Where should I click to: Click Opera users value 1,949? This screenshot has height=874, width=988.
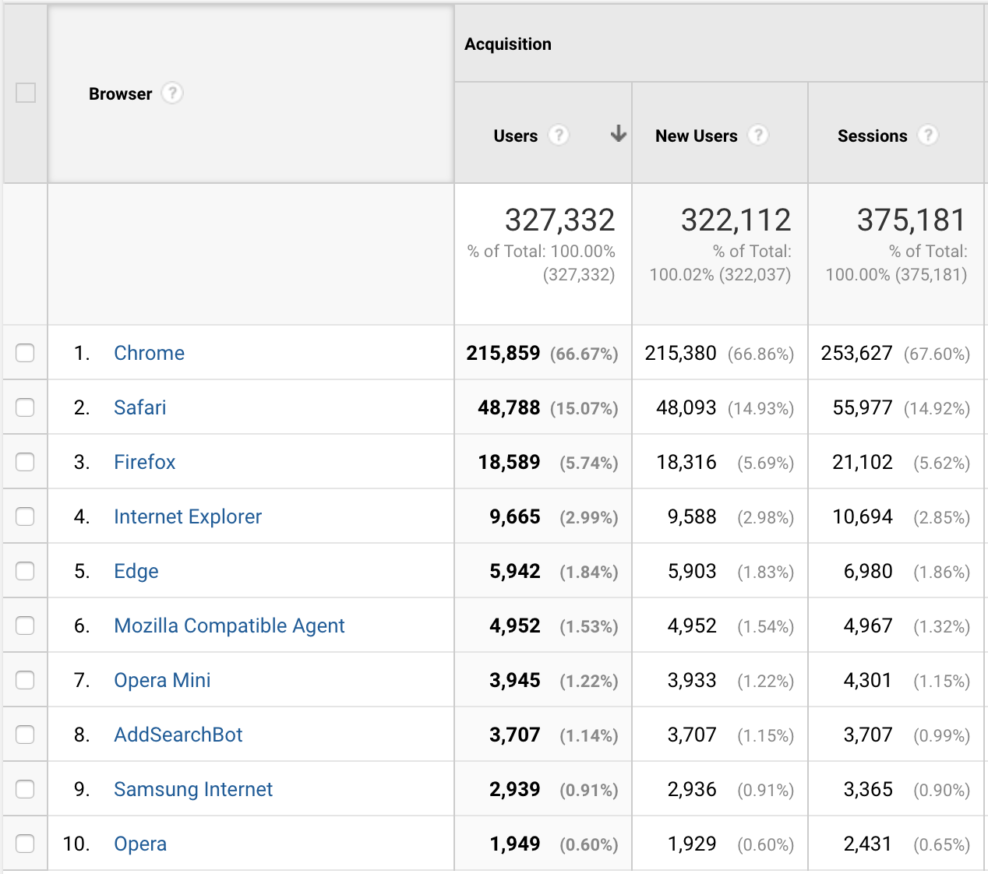point(514,844)
